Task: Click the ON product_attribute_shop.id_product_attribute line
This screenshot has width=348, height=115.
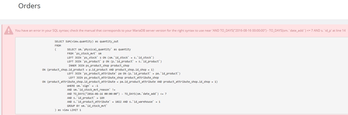Action: pyautogui.click(x=130, y=82)
